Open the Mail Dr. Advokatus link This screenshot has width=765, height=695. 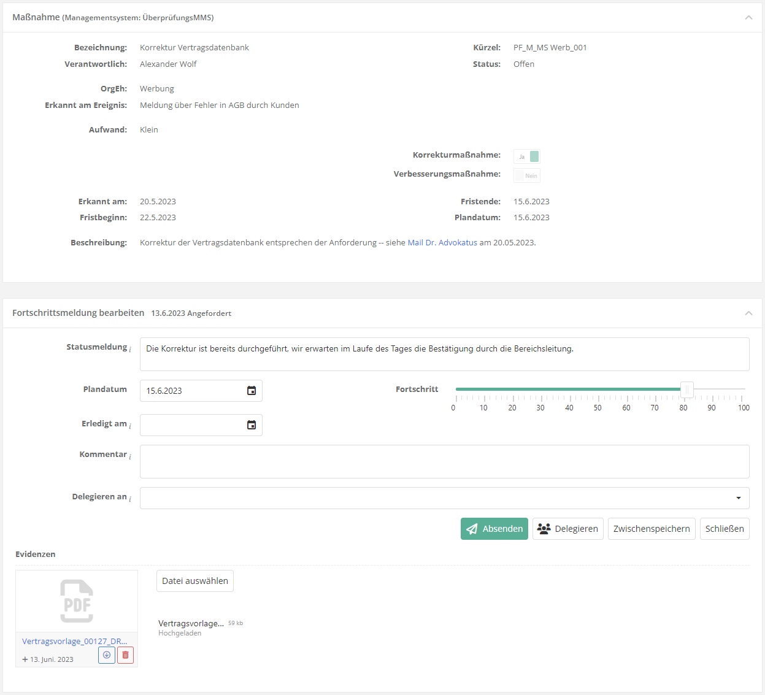[442, 242]
